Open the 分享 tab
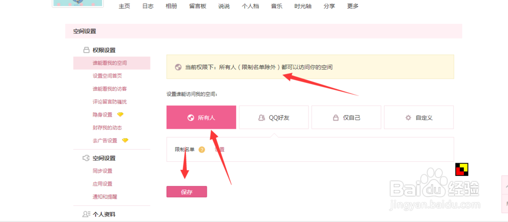The height and width of the screenshot is (222, 508). (x=329, y=6)
